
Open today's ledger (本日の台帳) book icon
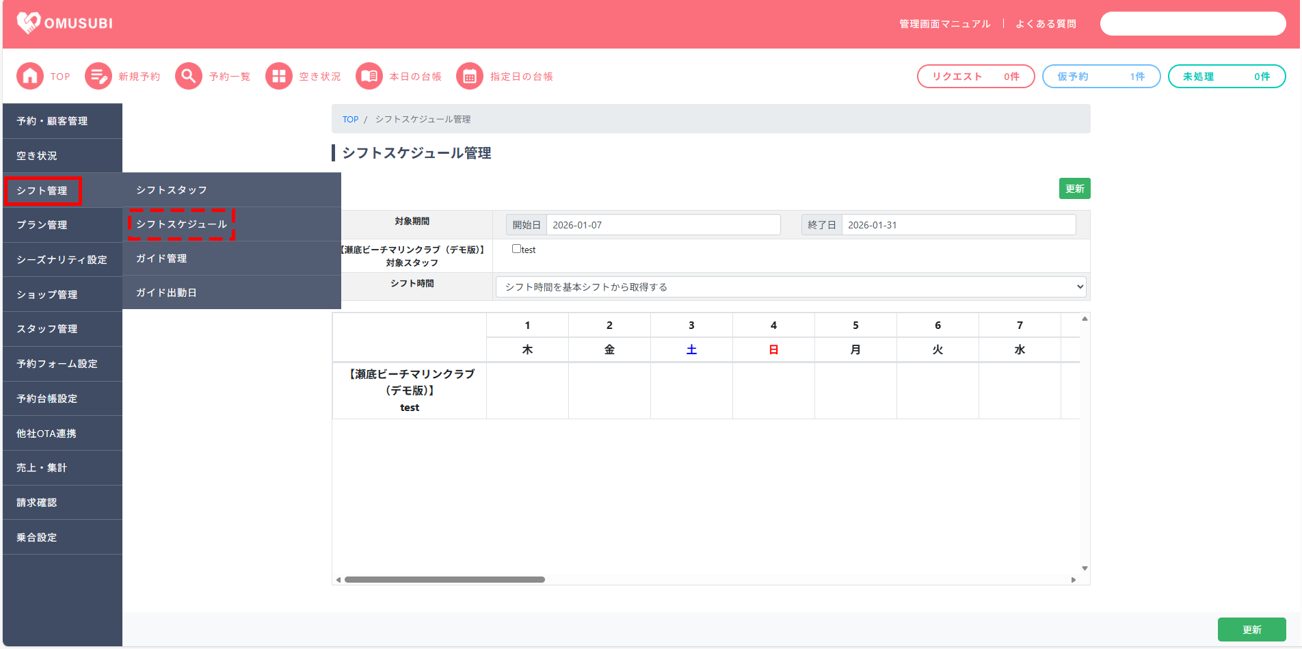pos(369,76)
